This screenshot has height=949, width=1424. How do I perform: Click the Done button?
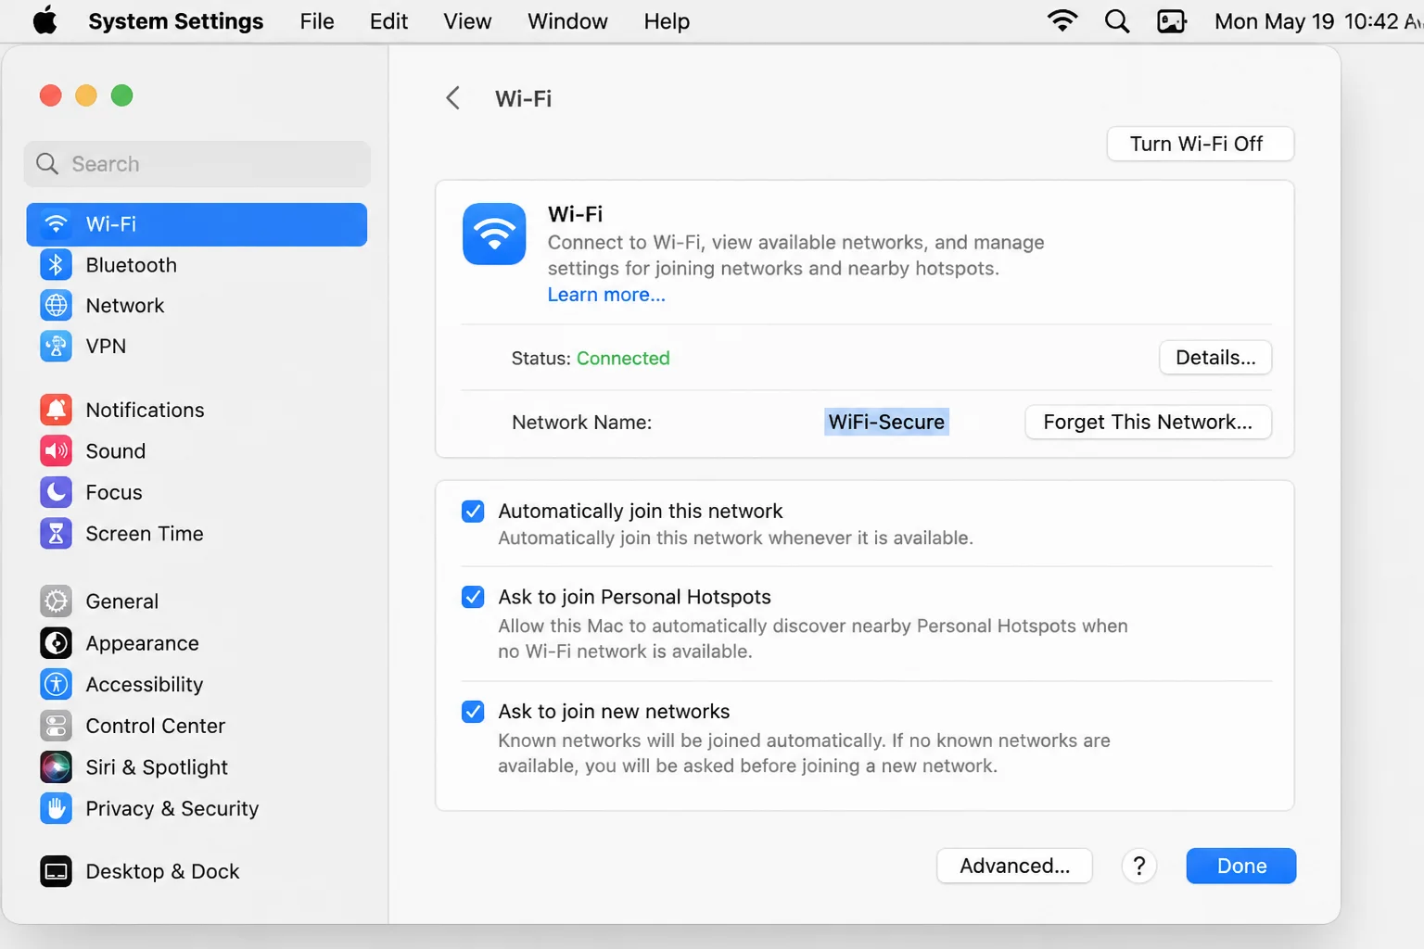pyautogui.click(x=1241, y=866)
